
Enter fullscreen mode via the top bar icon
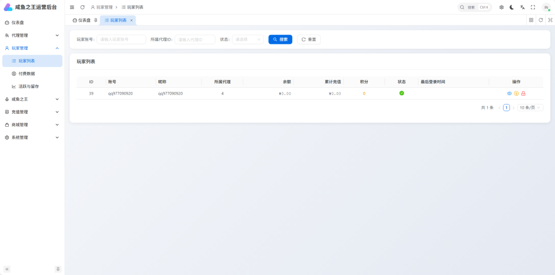[533, 7]
